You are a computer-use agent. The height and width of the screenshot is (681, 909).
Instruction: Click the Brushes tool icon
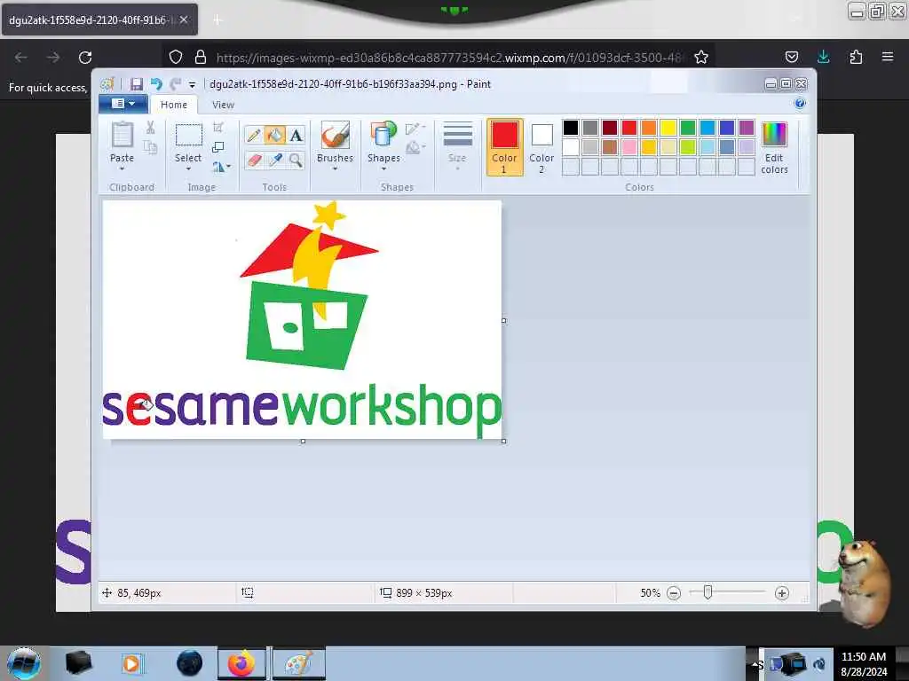tap(335, 136)
